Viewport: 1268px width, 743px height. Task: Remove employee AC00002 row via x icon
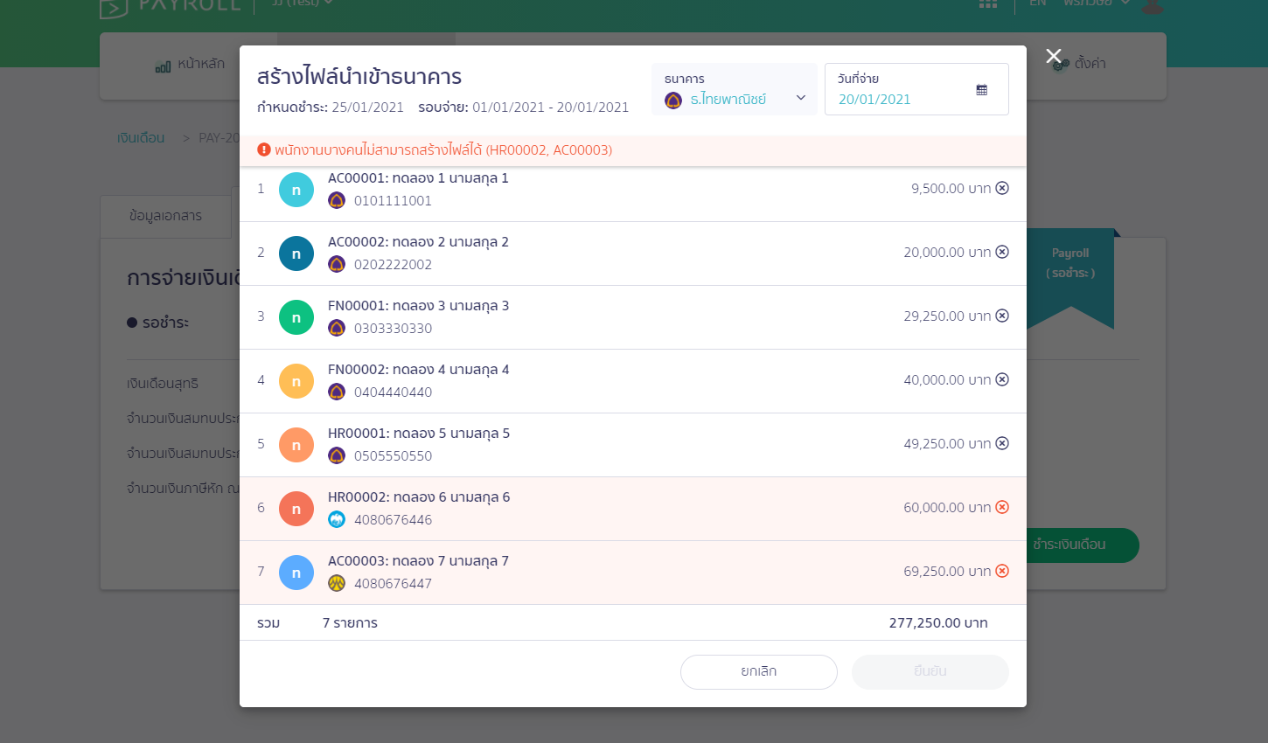click(1002, 252)
